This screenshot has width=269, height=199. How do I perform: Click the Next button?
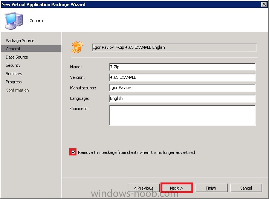coord(177,188)
